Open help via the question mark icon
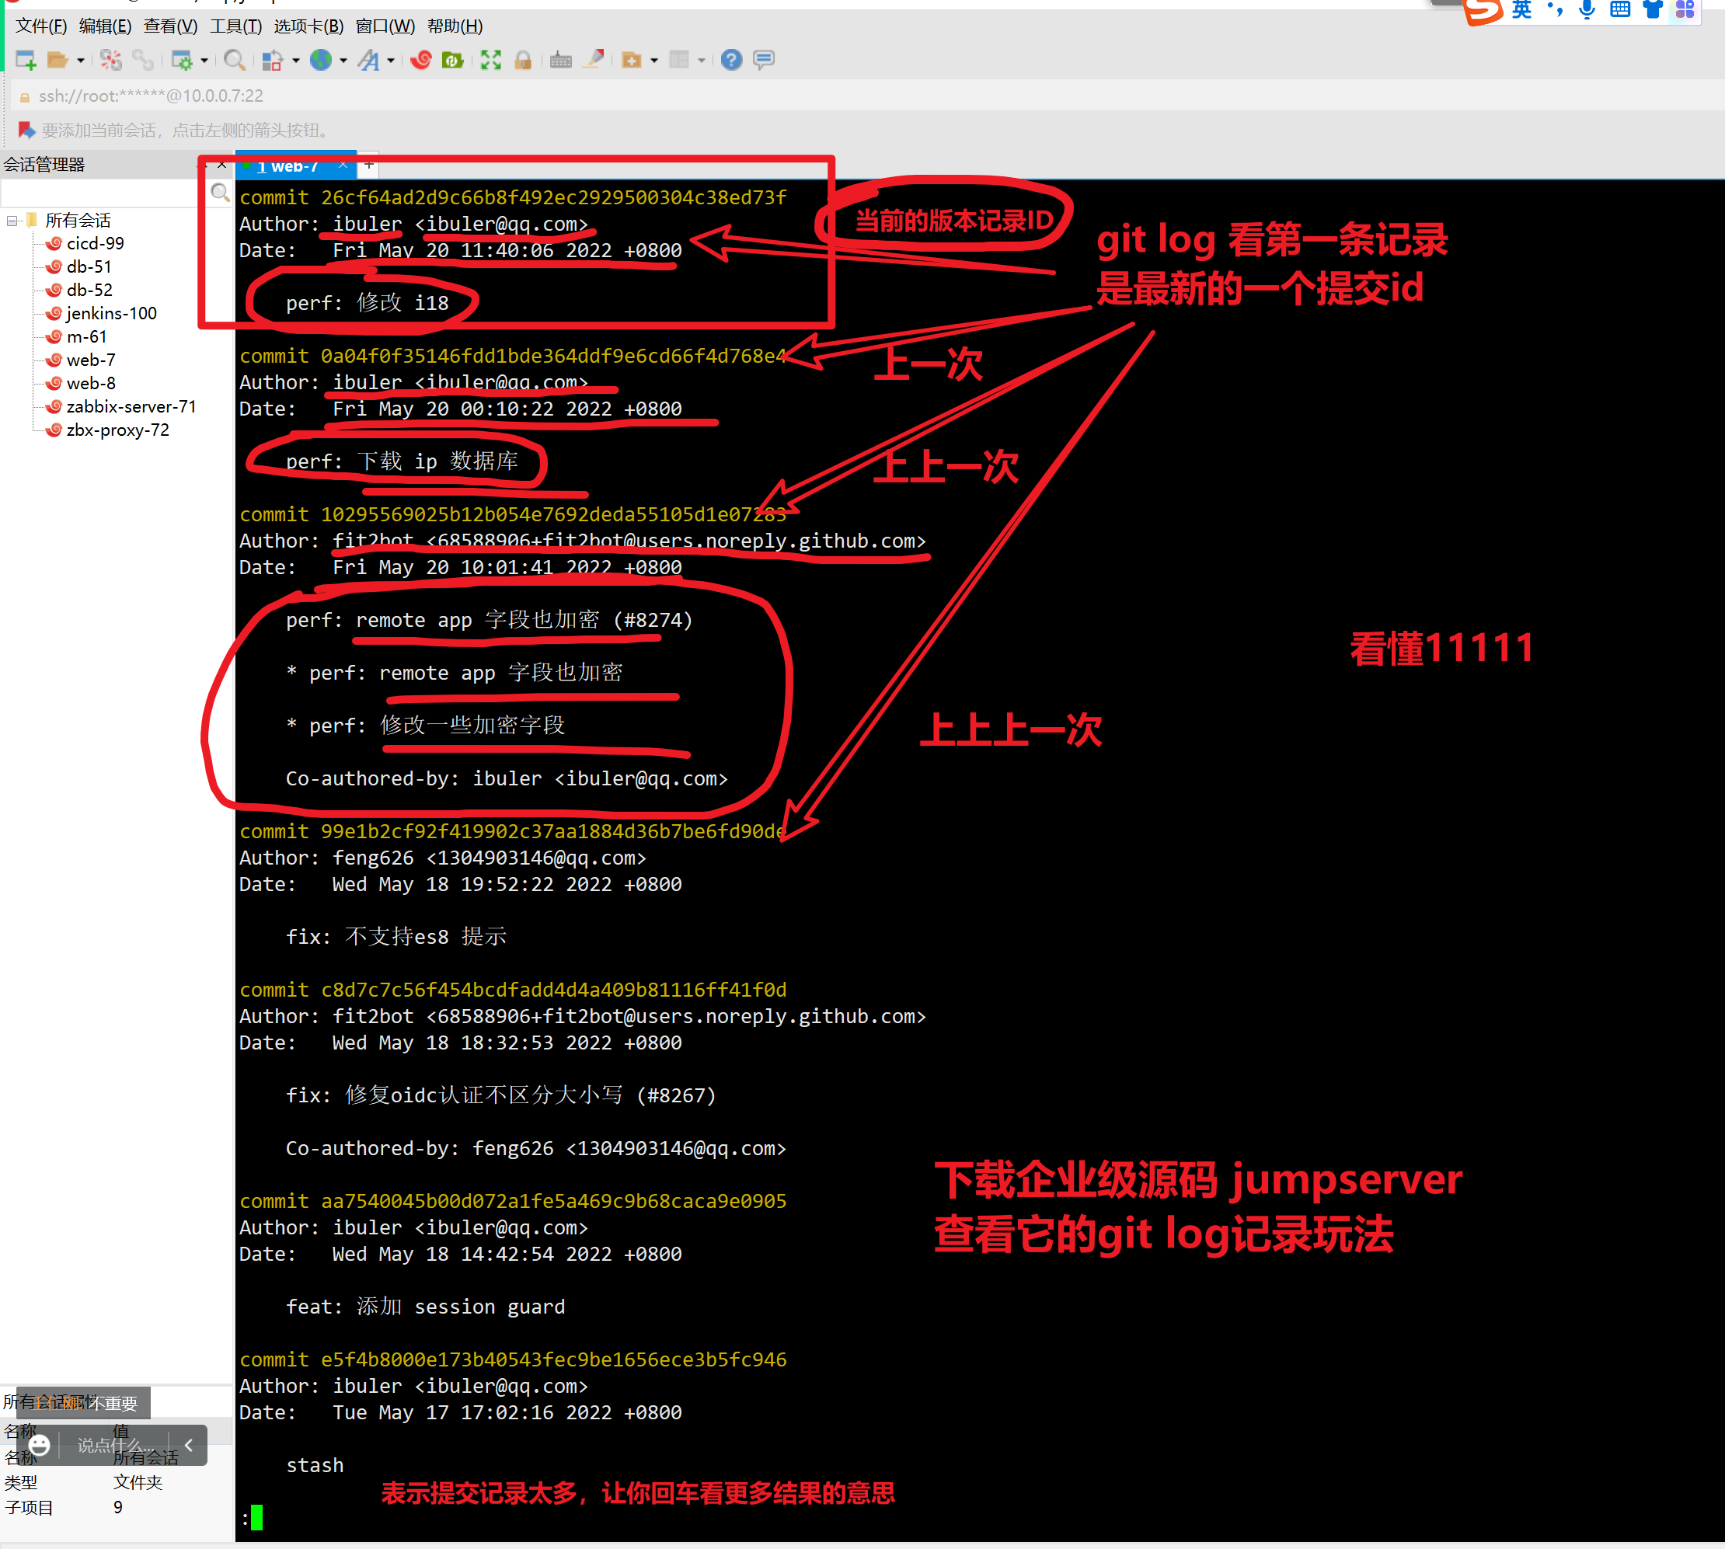The image size is (1725, 1549). (x=730, y=60)
